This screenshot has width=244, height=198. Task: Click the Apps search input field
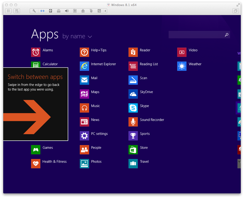point(199,35)
